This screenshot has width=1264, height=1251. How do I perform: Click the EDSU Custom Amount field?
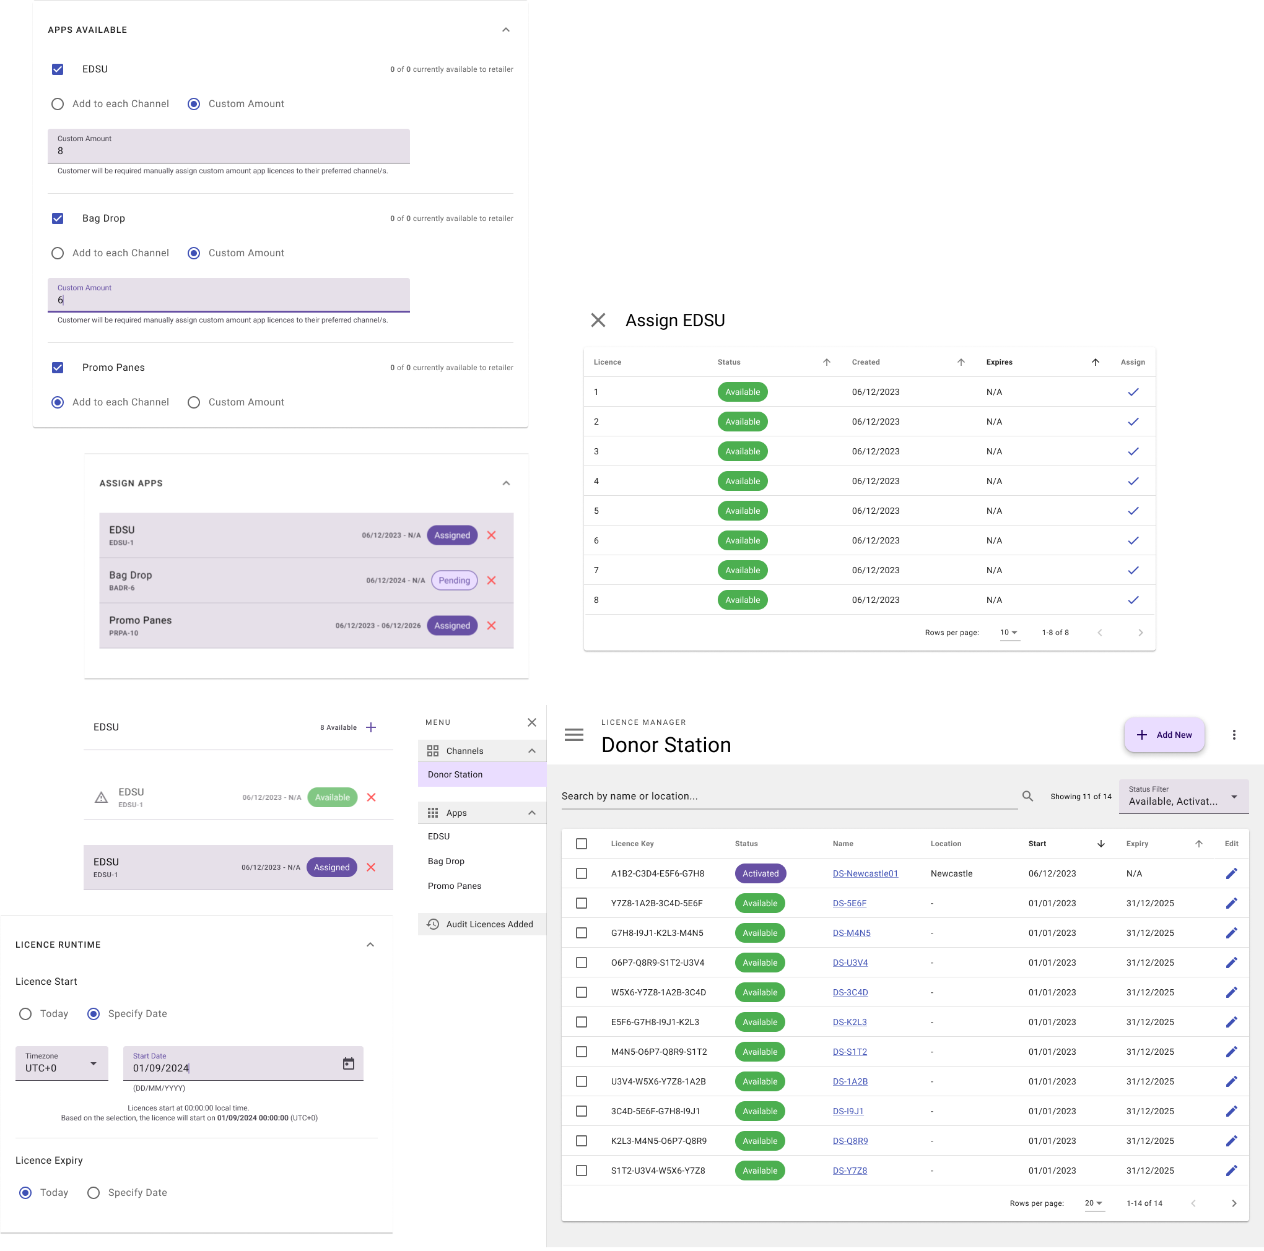pyautogui.click(x=229, y=146)
